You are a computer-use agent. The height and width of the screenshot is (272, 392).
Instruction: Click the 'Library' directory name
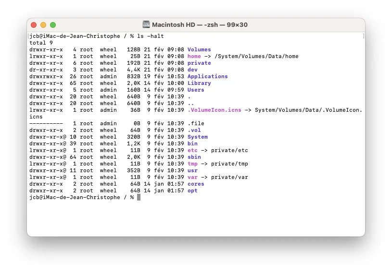pos(199,83)
